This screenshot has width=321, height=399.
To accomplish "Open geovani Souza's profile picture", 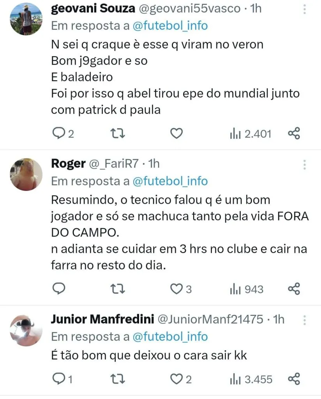I will tap(26, 19).
